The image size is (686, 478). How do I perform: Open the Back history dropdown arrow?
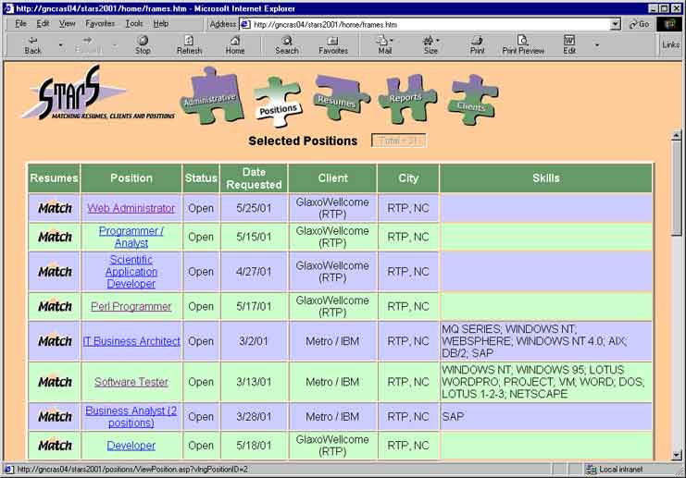click(x=60, y=45)
